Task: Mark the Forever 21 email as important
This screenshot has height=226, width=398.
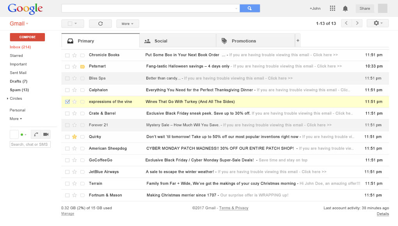Action: 82,125
